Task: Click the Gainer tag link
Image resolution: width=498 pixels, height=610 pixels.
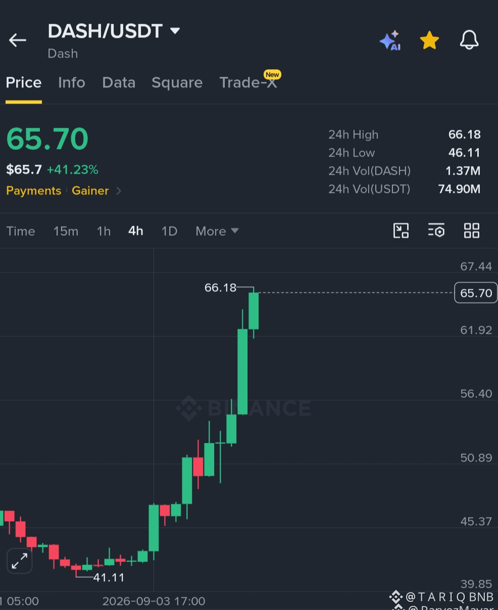Action: 90,191
